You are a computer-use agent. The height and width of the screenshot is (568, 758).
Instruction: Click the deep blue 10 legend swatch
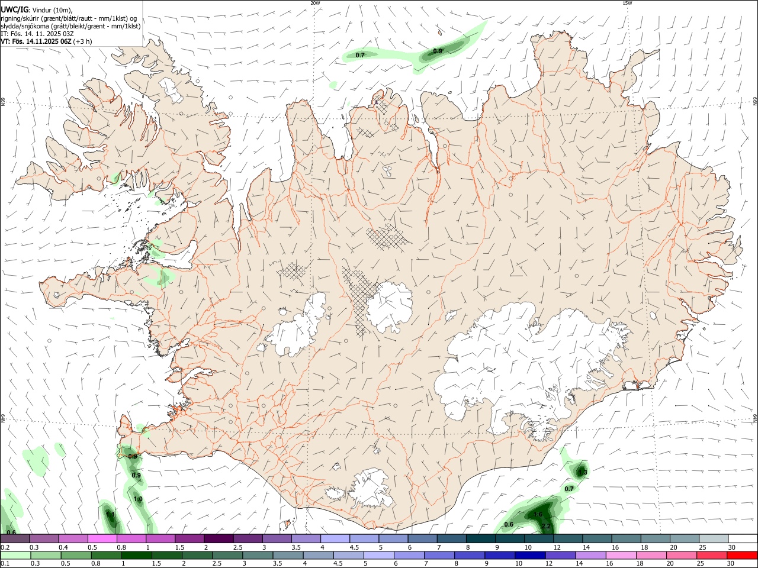tap(530, 555)
